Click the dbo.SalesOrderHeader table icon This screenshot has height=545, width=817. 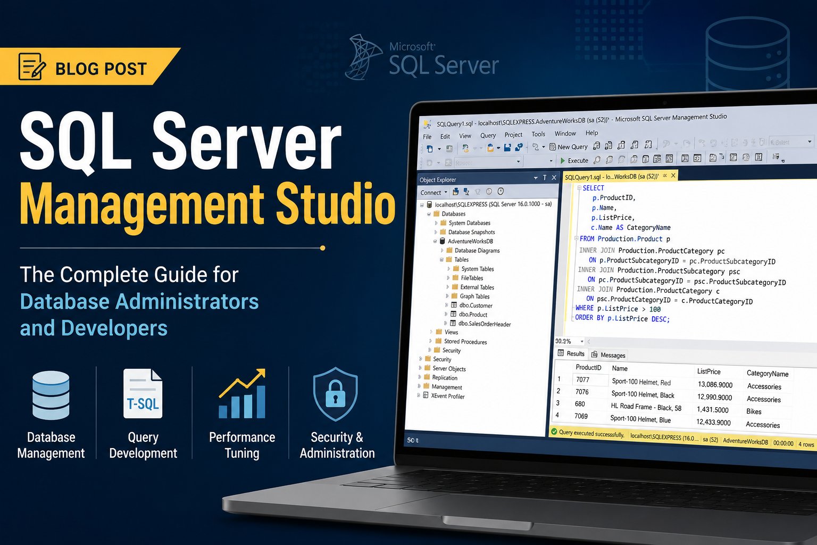click(x=453, y=323)
